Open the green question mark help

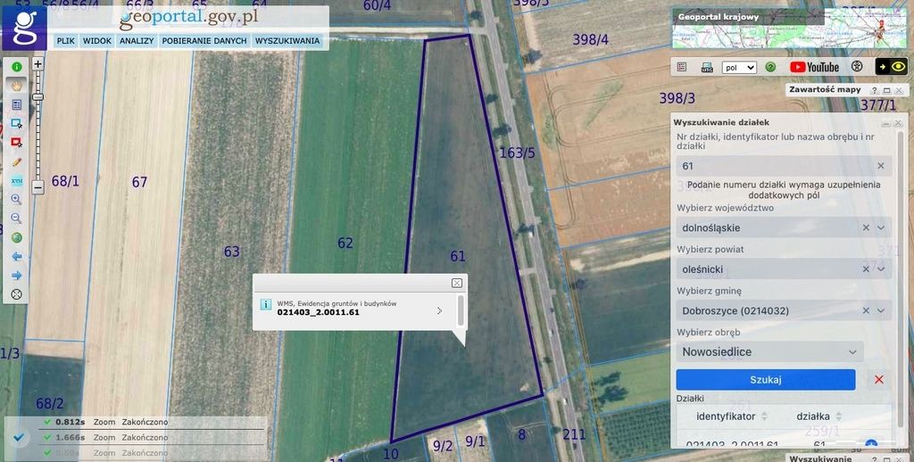pyautogui.click(x=770, y=67)
